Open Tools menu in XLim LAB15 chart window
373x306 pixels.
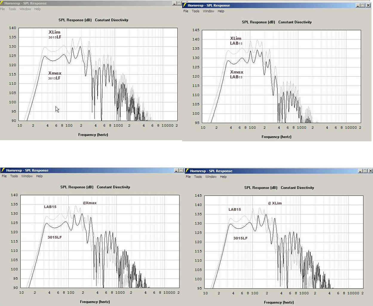196,11
